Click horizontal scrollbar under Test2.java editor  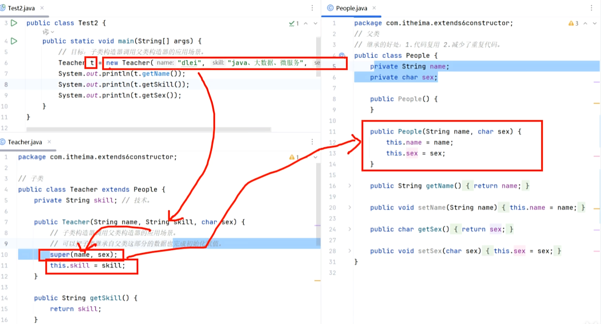pyautogui.click(x=148, y=129)
